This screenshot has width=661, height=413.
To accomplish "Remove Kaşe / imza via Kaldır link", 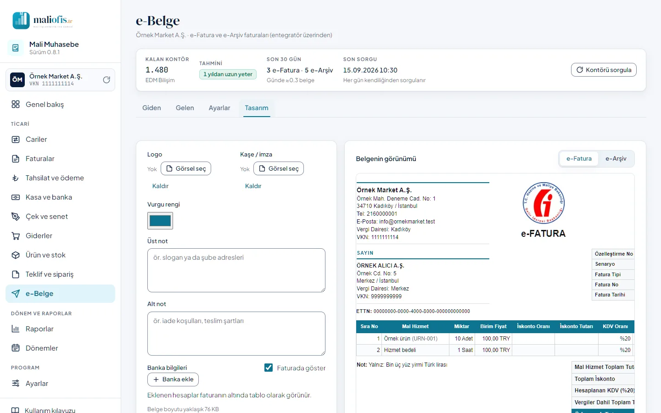I will point(253,186).
